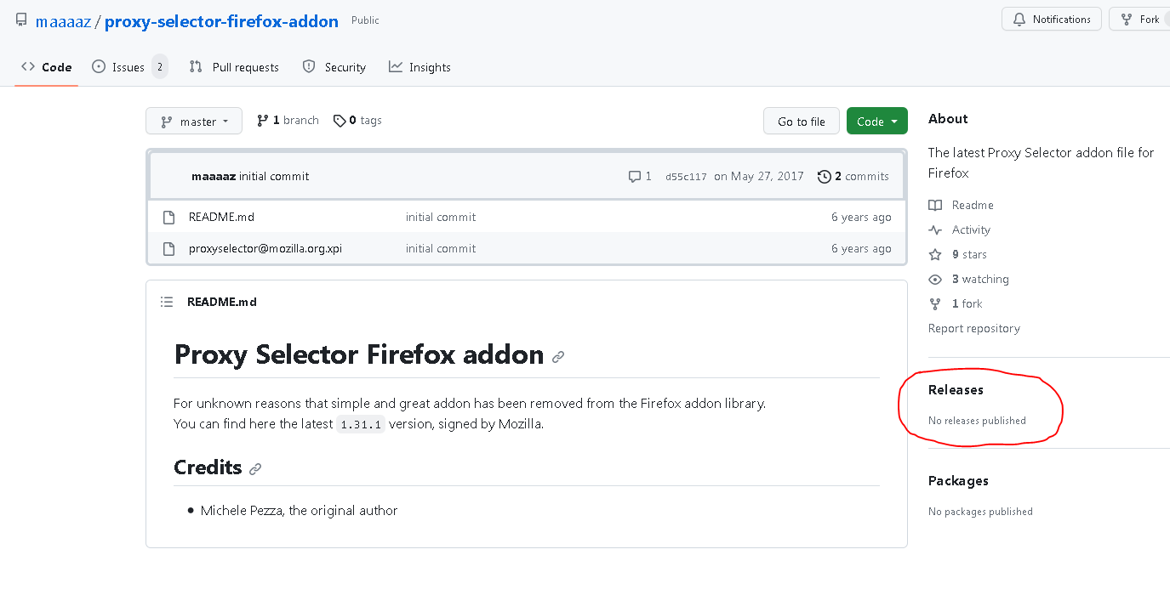The image size is (1170, 589).
Task: View the 3 watching link
Action: pyautogui.click(x=980, y=279)
